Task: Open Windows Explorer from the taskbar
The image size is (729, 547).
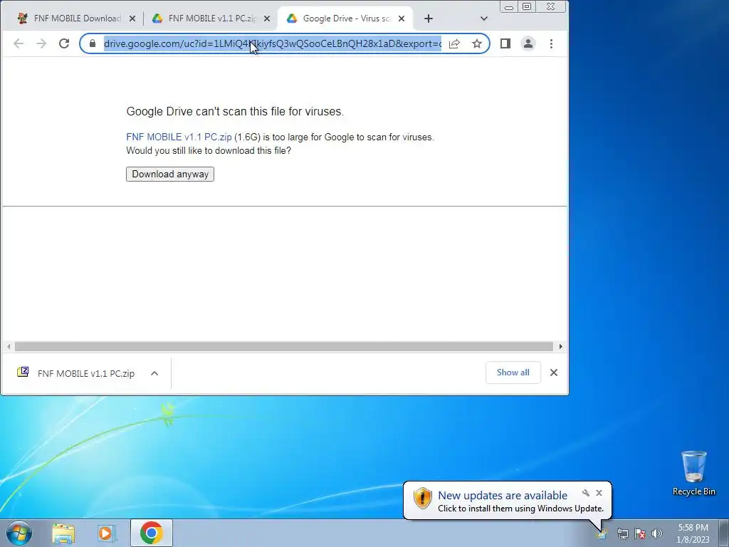Action: pos(63,533)
